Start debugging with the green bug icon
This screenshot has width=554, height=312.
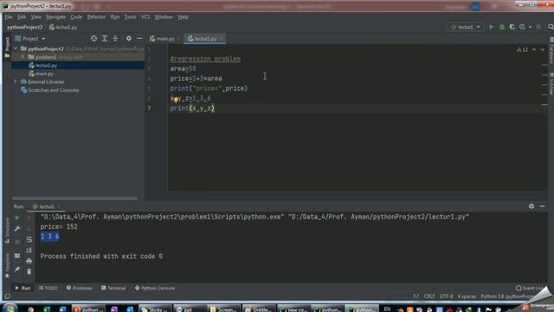pyautogui.click(x=502, y=27)
